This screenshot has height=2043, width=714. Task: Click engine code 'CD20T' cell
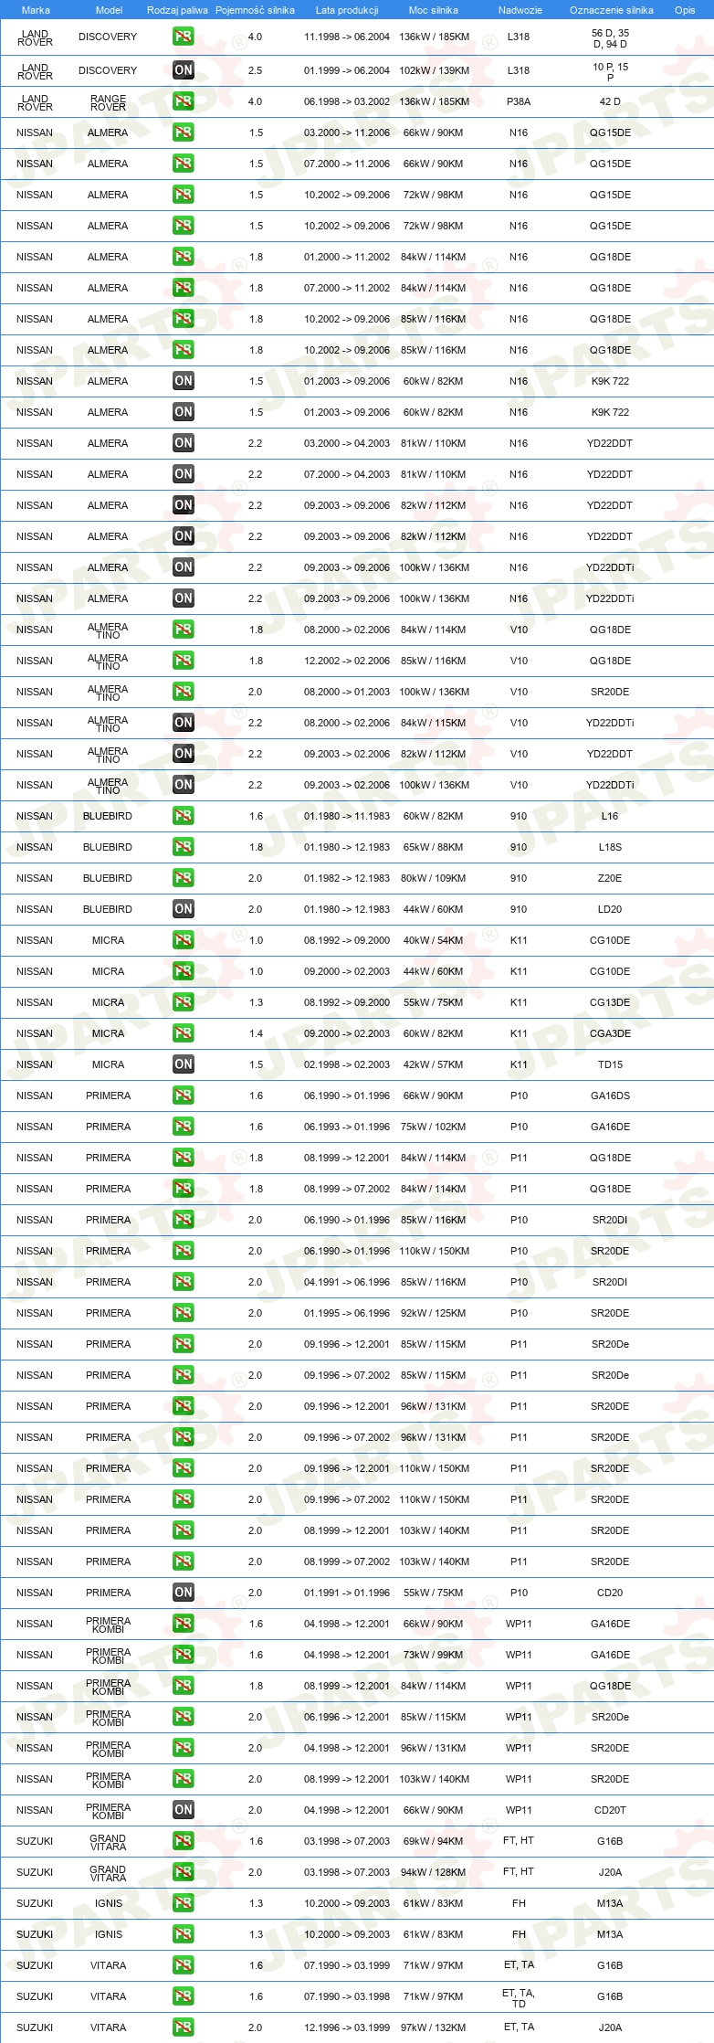pyautogui.click(x=610, y=1810)
